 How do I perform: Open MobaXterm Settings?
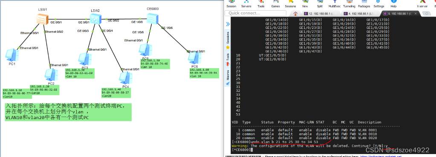tap(379, 4)
